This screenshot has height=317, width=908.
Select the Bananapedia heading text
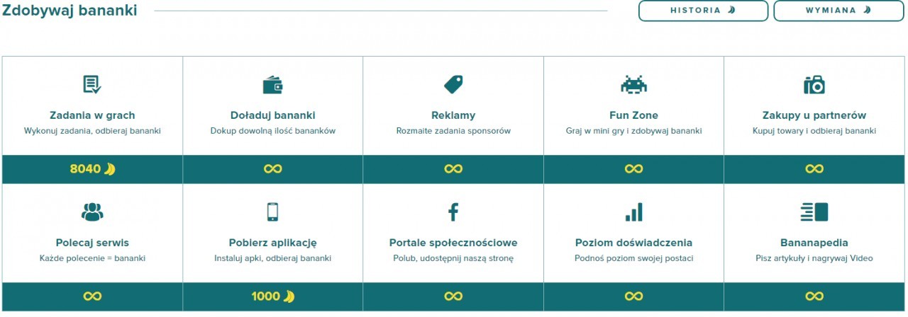tap(814, 243)
